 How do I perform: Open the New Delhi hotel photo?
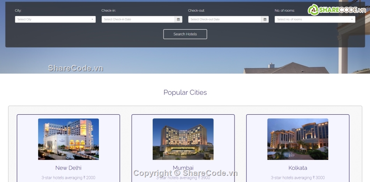(69, 139)
